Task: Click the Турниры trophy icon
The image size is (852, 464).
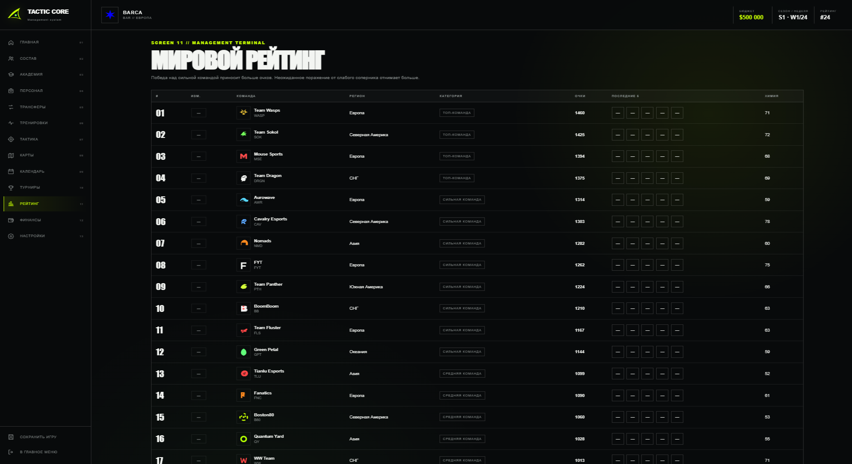Action: point(11,188)
